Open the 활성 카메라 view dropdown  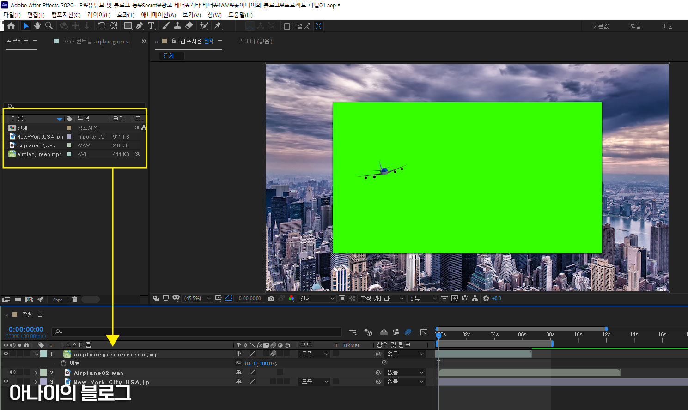tap(382, 299)
